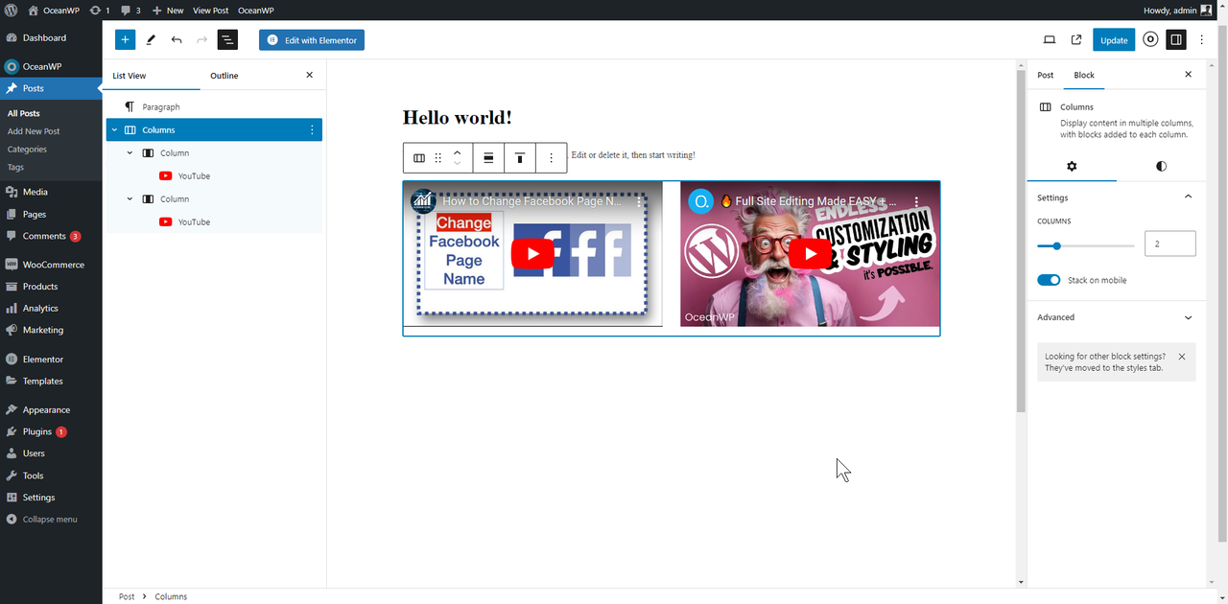1228x604 pixels.
Task: Click the Align block toolbar icon
Action: [x=488, y=158]
